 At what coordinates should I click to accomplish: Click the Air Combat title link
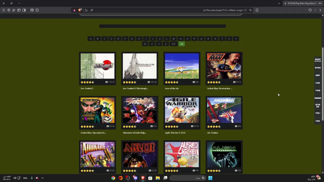[x=213, y=133]
